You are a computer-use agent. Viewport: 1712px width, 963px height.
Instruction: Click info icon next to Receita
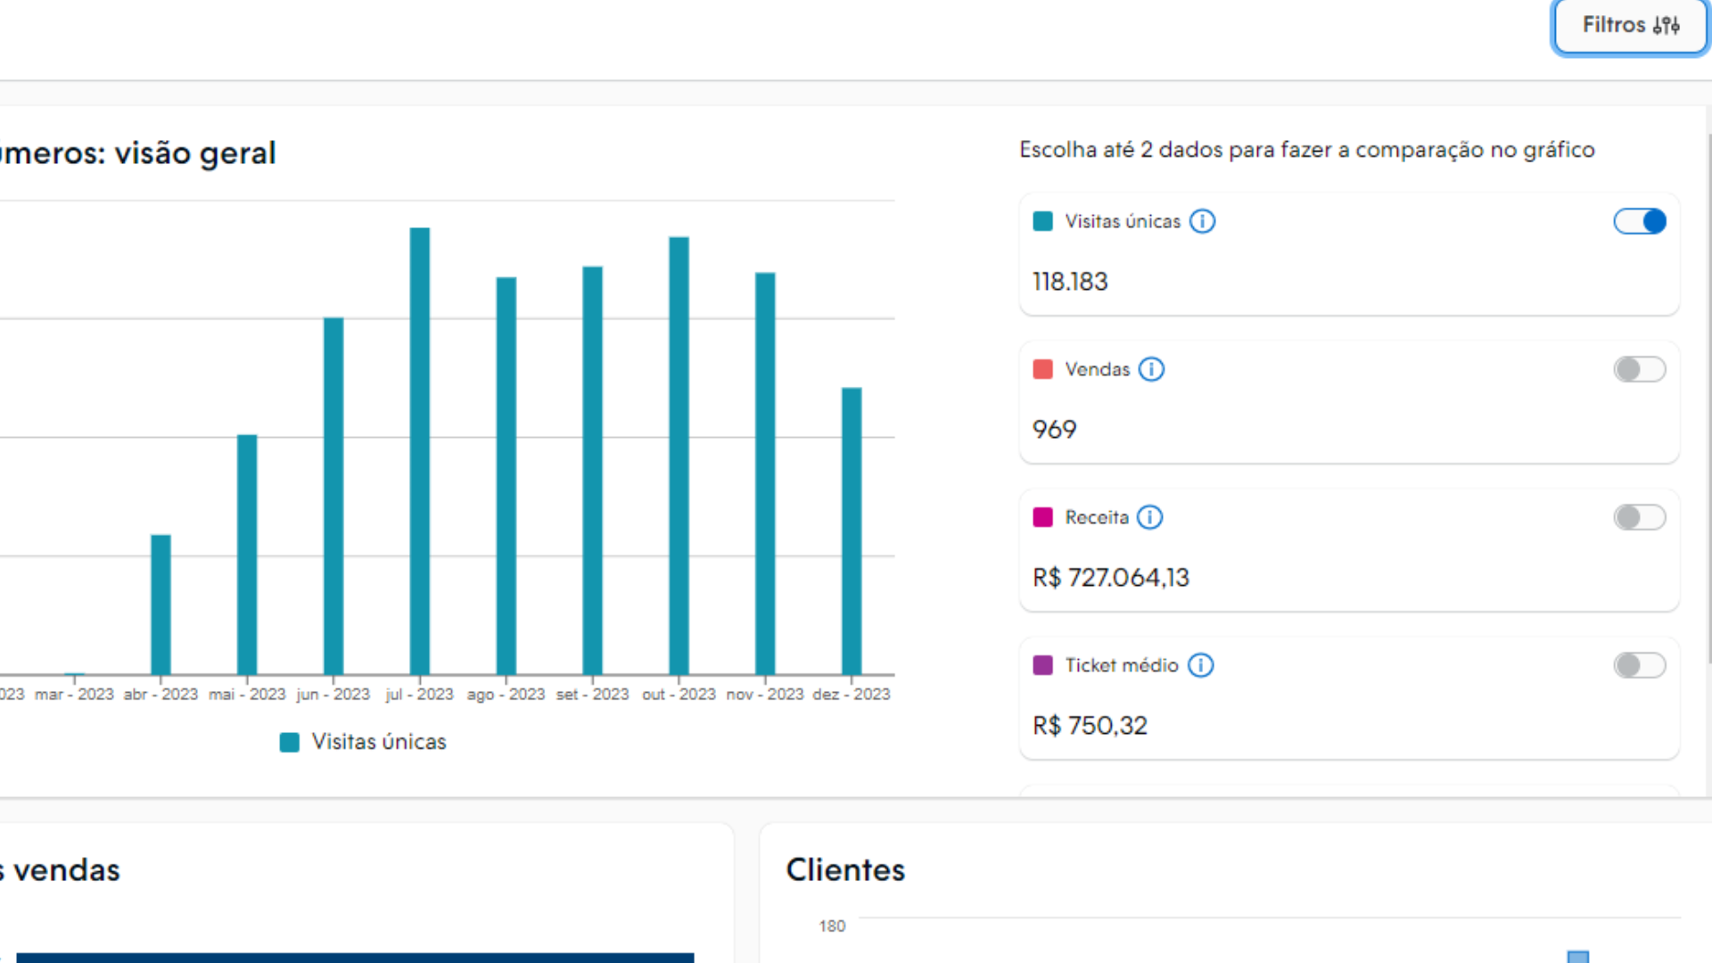(1150, 517)
